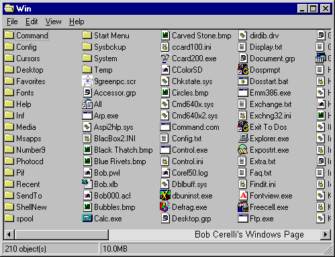335x257 pixels.
Task: Click the Explorer.exe computer icon
Action: click(243, 138)
